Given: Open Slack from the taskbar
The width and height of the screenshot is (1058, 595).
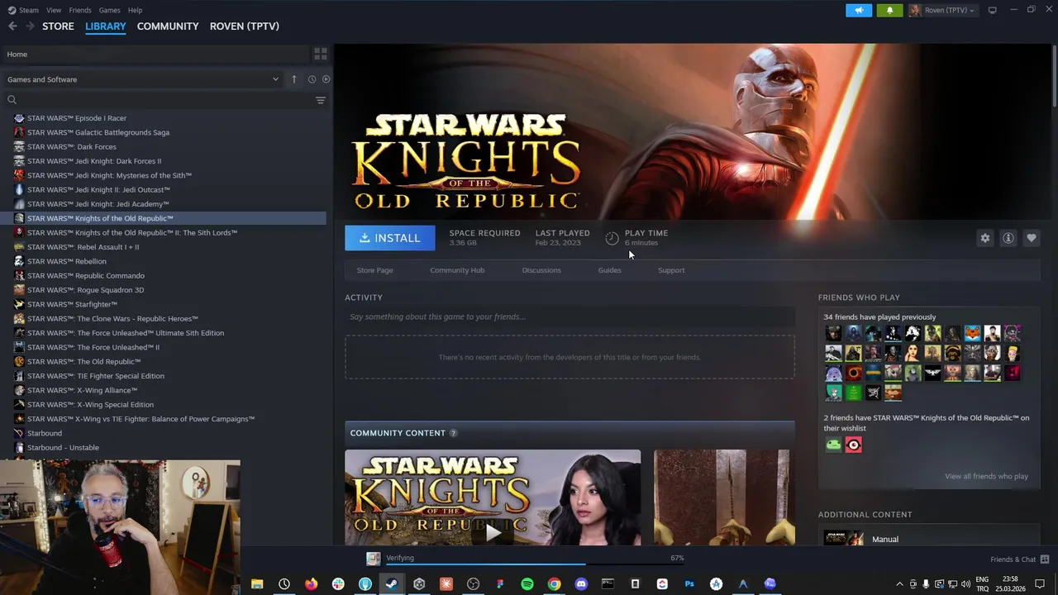Looking at the screenshot, I should (x=338, y=584).
